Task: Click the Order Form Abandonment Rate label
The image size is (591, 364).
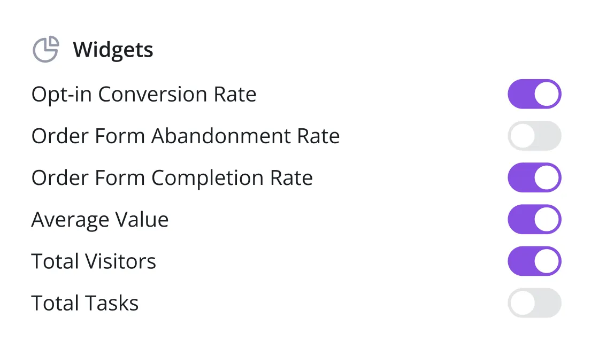Action: [x=185, y=136]
